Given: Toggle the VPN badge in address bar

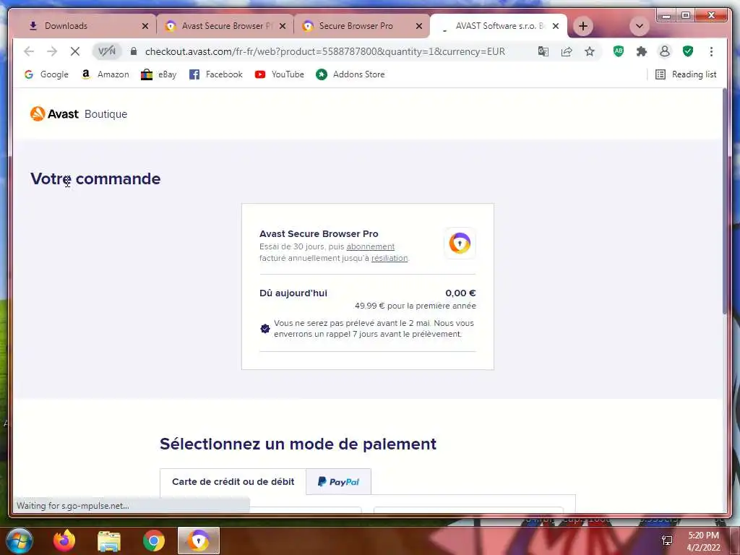Looking at the screenshot, I should pos(107,51).
